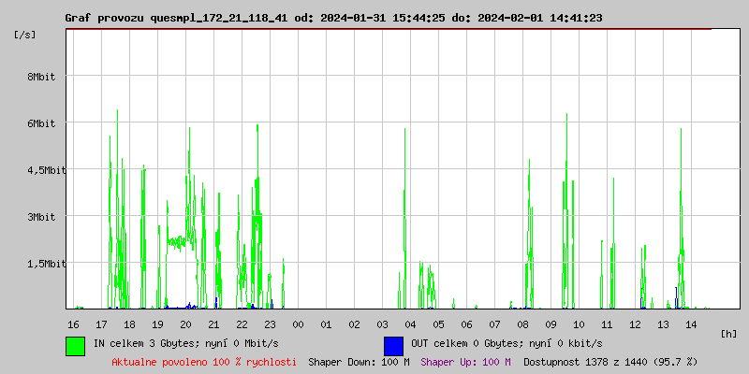Click the [/s] unit label at top left
Screen dimensions: 749x374
[25, 35]
